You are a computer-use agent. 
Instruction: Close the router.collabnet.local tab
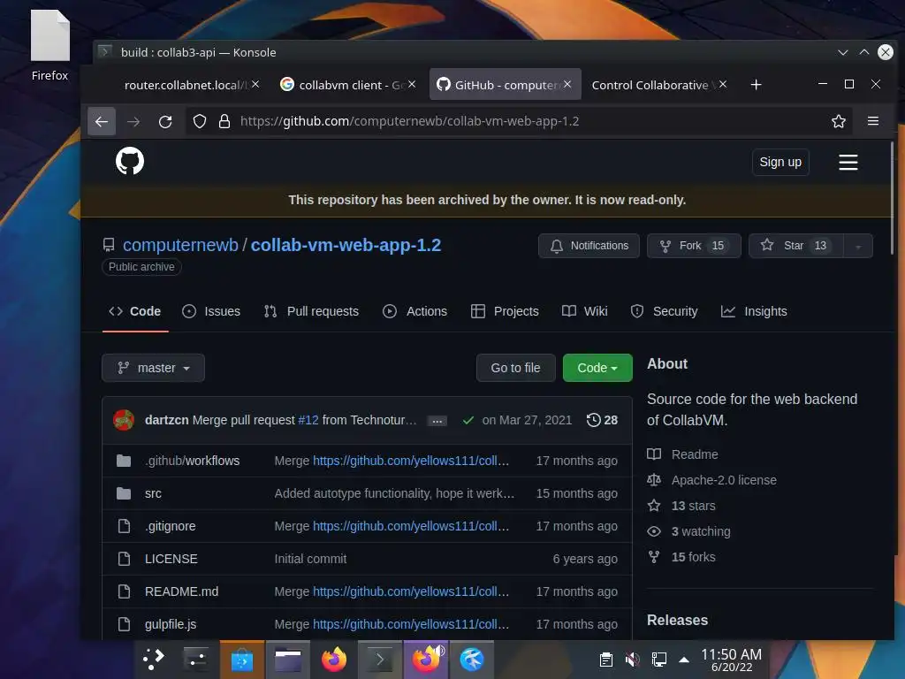255,84
